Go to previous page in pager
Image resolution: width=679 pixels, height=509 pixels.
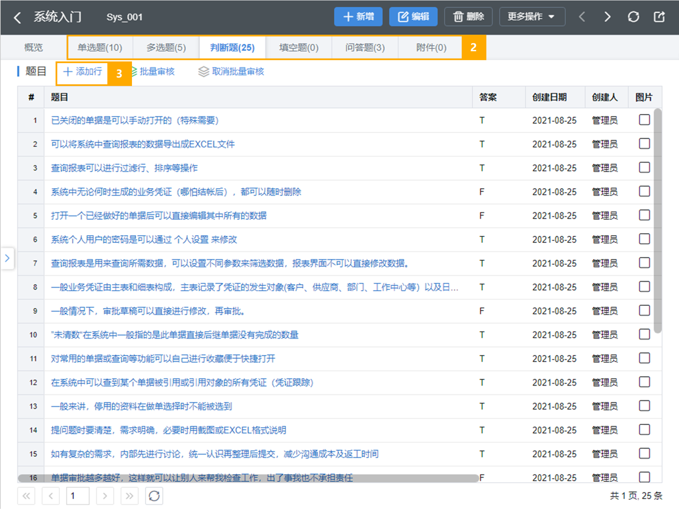[x=51, y=496]
